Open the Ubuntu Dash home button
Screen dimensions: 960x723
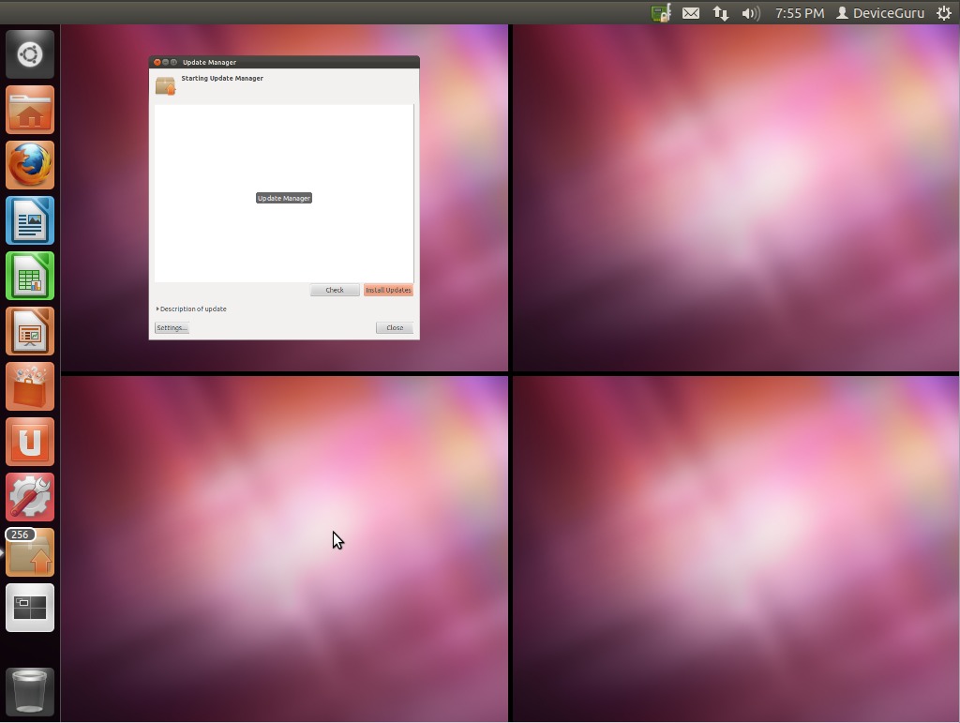click(30, 54)
